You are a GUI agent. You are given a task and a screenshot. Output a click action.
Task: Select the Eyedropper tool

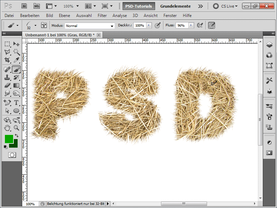[16, 60]
